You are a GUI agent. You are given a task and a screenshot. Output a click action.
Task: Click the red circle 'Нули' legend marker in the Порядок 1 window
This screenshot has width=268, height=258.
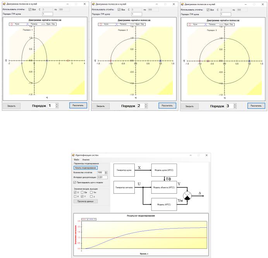[x=12, y=24]
